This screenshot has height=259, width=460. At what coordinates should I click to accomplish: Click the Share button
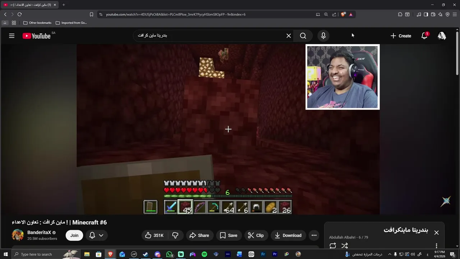[x=199, y=235]
